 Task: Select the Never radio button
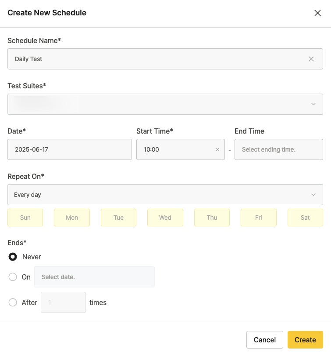[x=13, y=257]
